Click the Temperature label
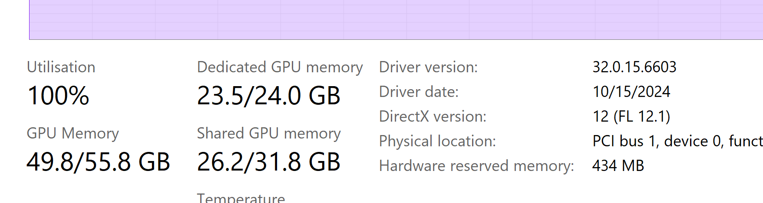 click(241, 198)
